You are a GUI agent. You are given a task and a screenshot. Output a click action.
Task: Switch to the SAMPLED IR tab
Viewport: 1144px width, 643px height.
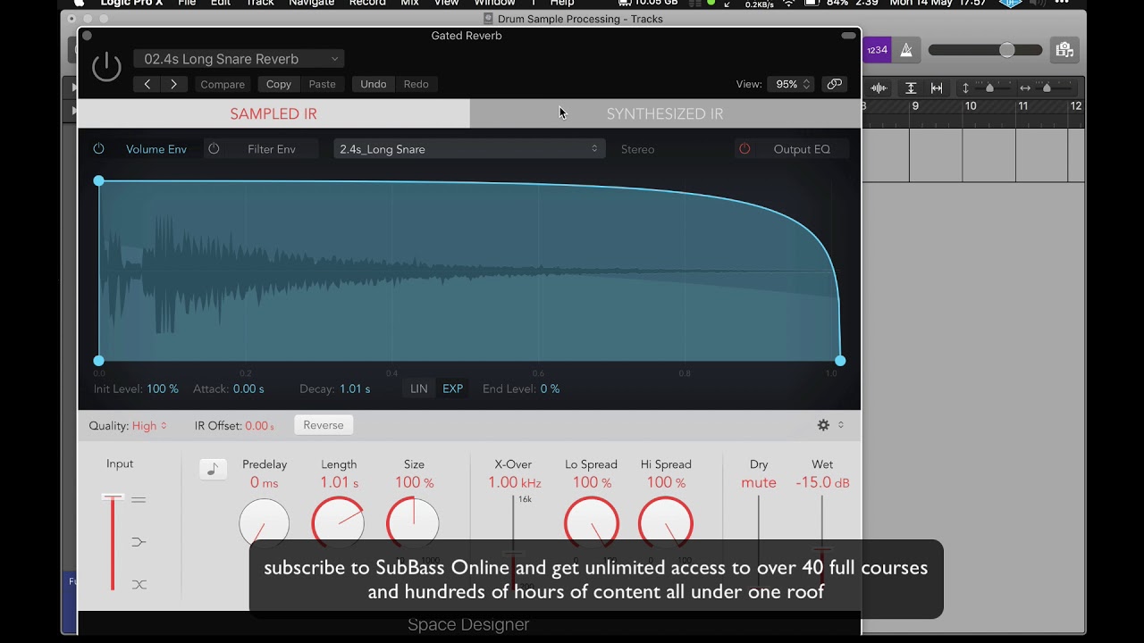coord(273,113)
